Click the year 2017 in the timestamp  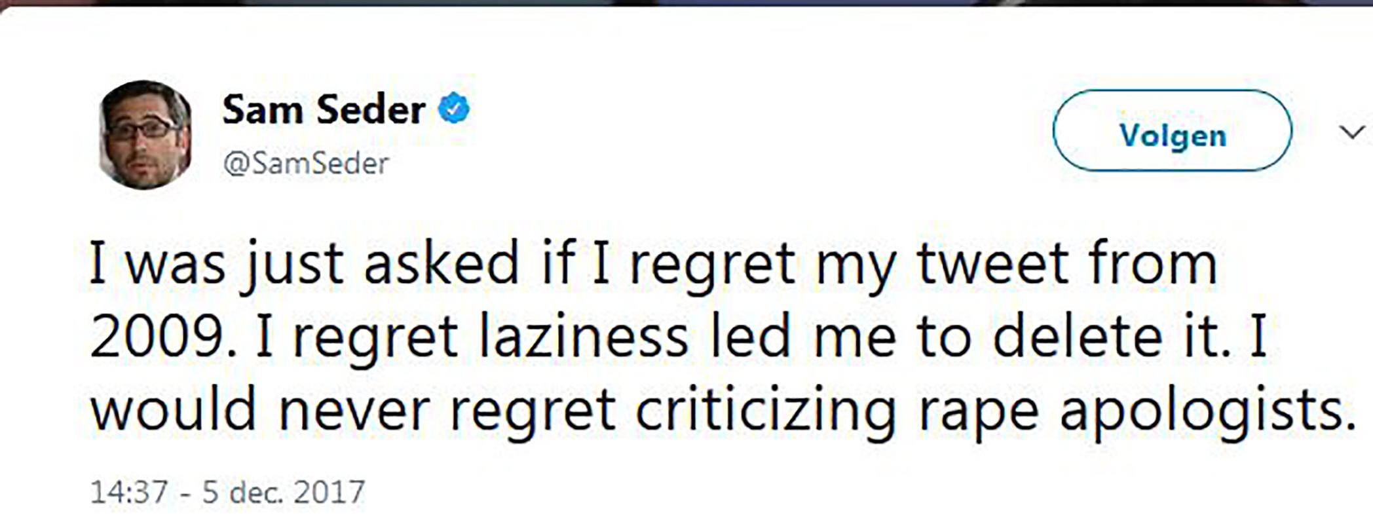click(329, 492)
